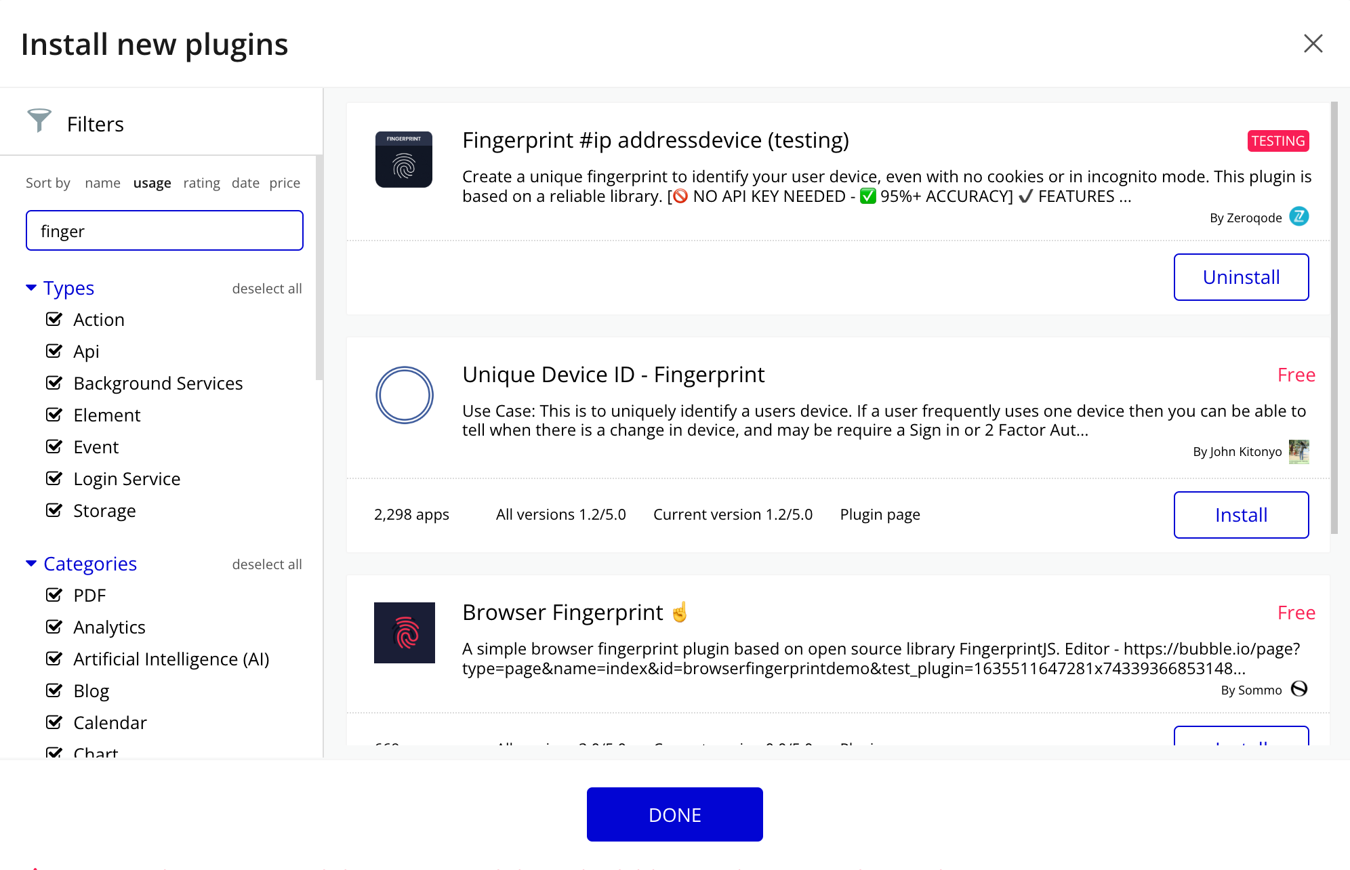Click Free label on Browser Fingerprint

[1296, 613]
